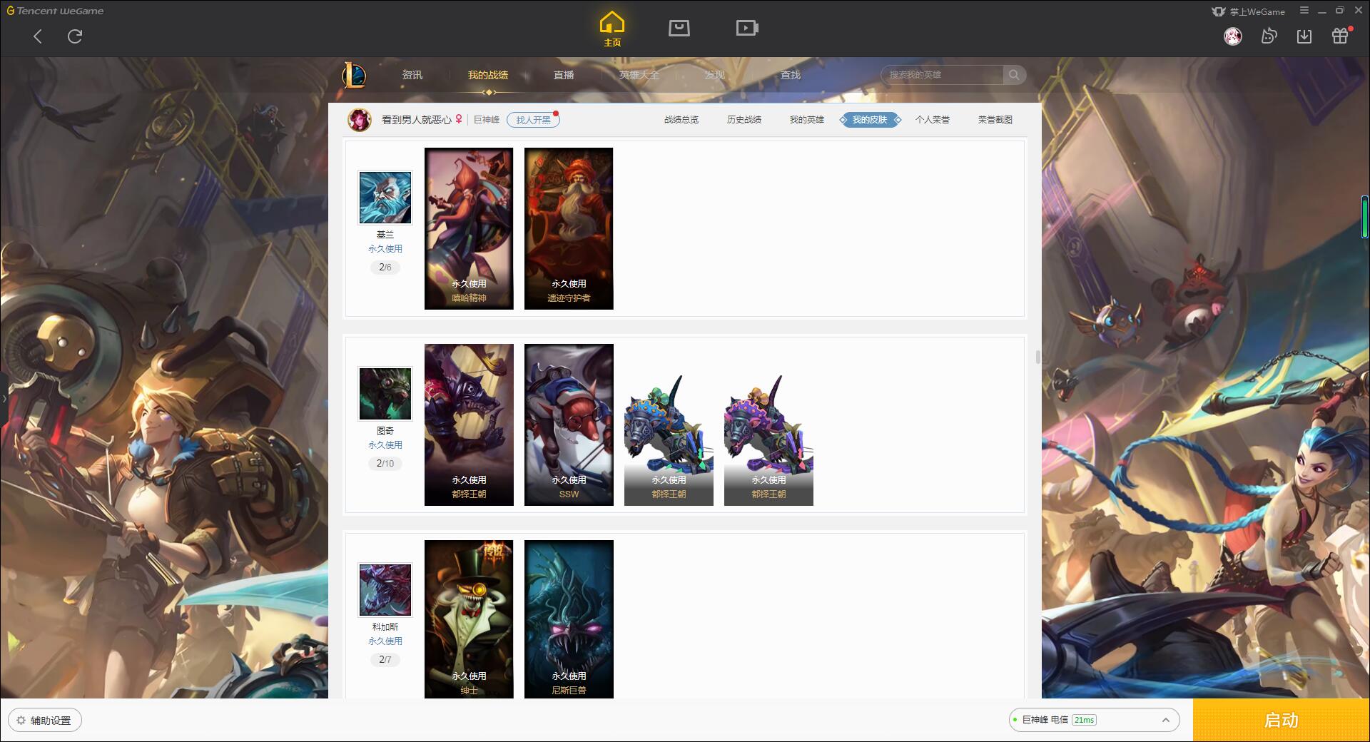Select the 图奇 champion portrait
Image resolution: width=1370 pixels, height=742 pixels.
point(385,394)
